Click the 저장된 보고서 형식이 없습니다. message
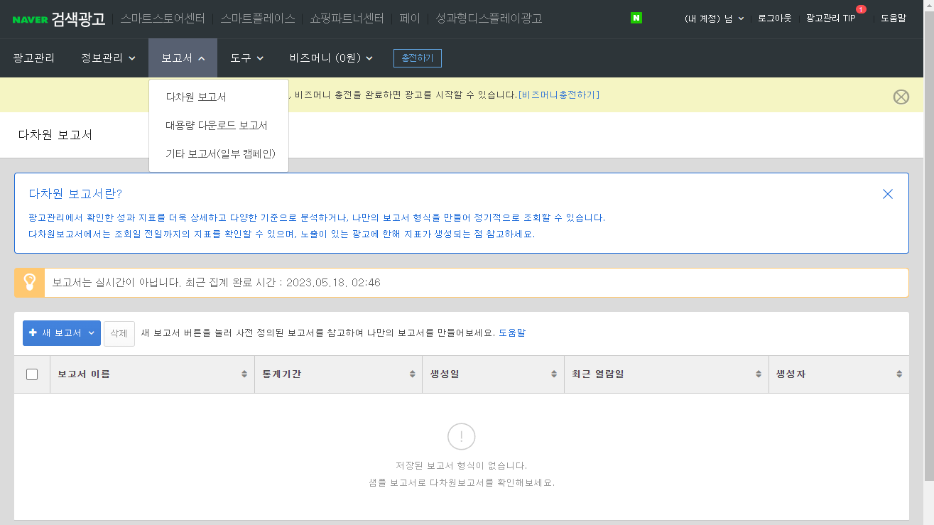Viewport: 934px width, 525px height. click(461, 466)
